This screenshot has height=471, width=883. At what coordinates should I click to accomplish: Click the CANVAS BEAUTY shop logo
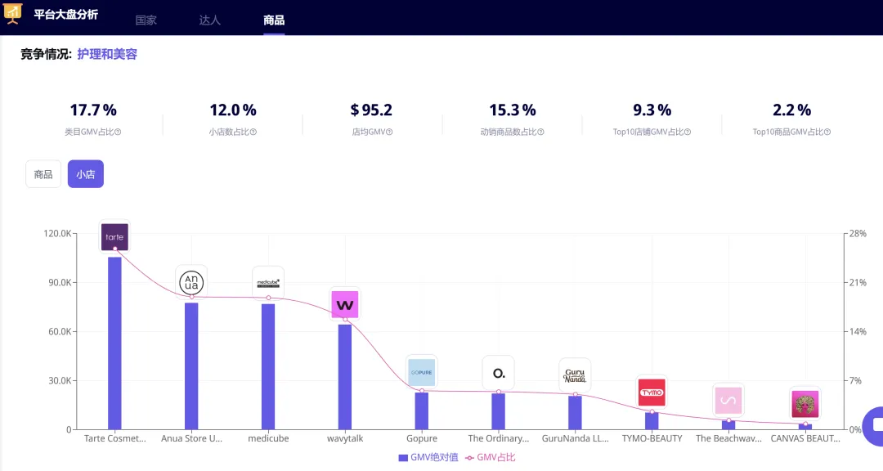[x=805, y=404]
